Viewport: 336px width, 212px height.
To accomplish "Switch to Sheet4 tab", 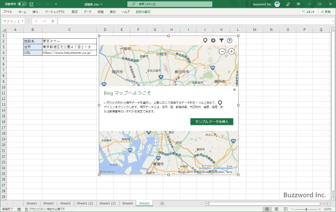I will point(127,203).
